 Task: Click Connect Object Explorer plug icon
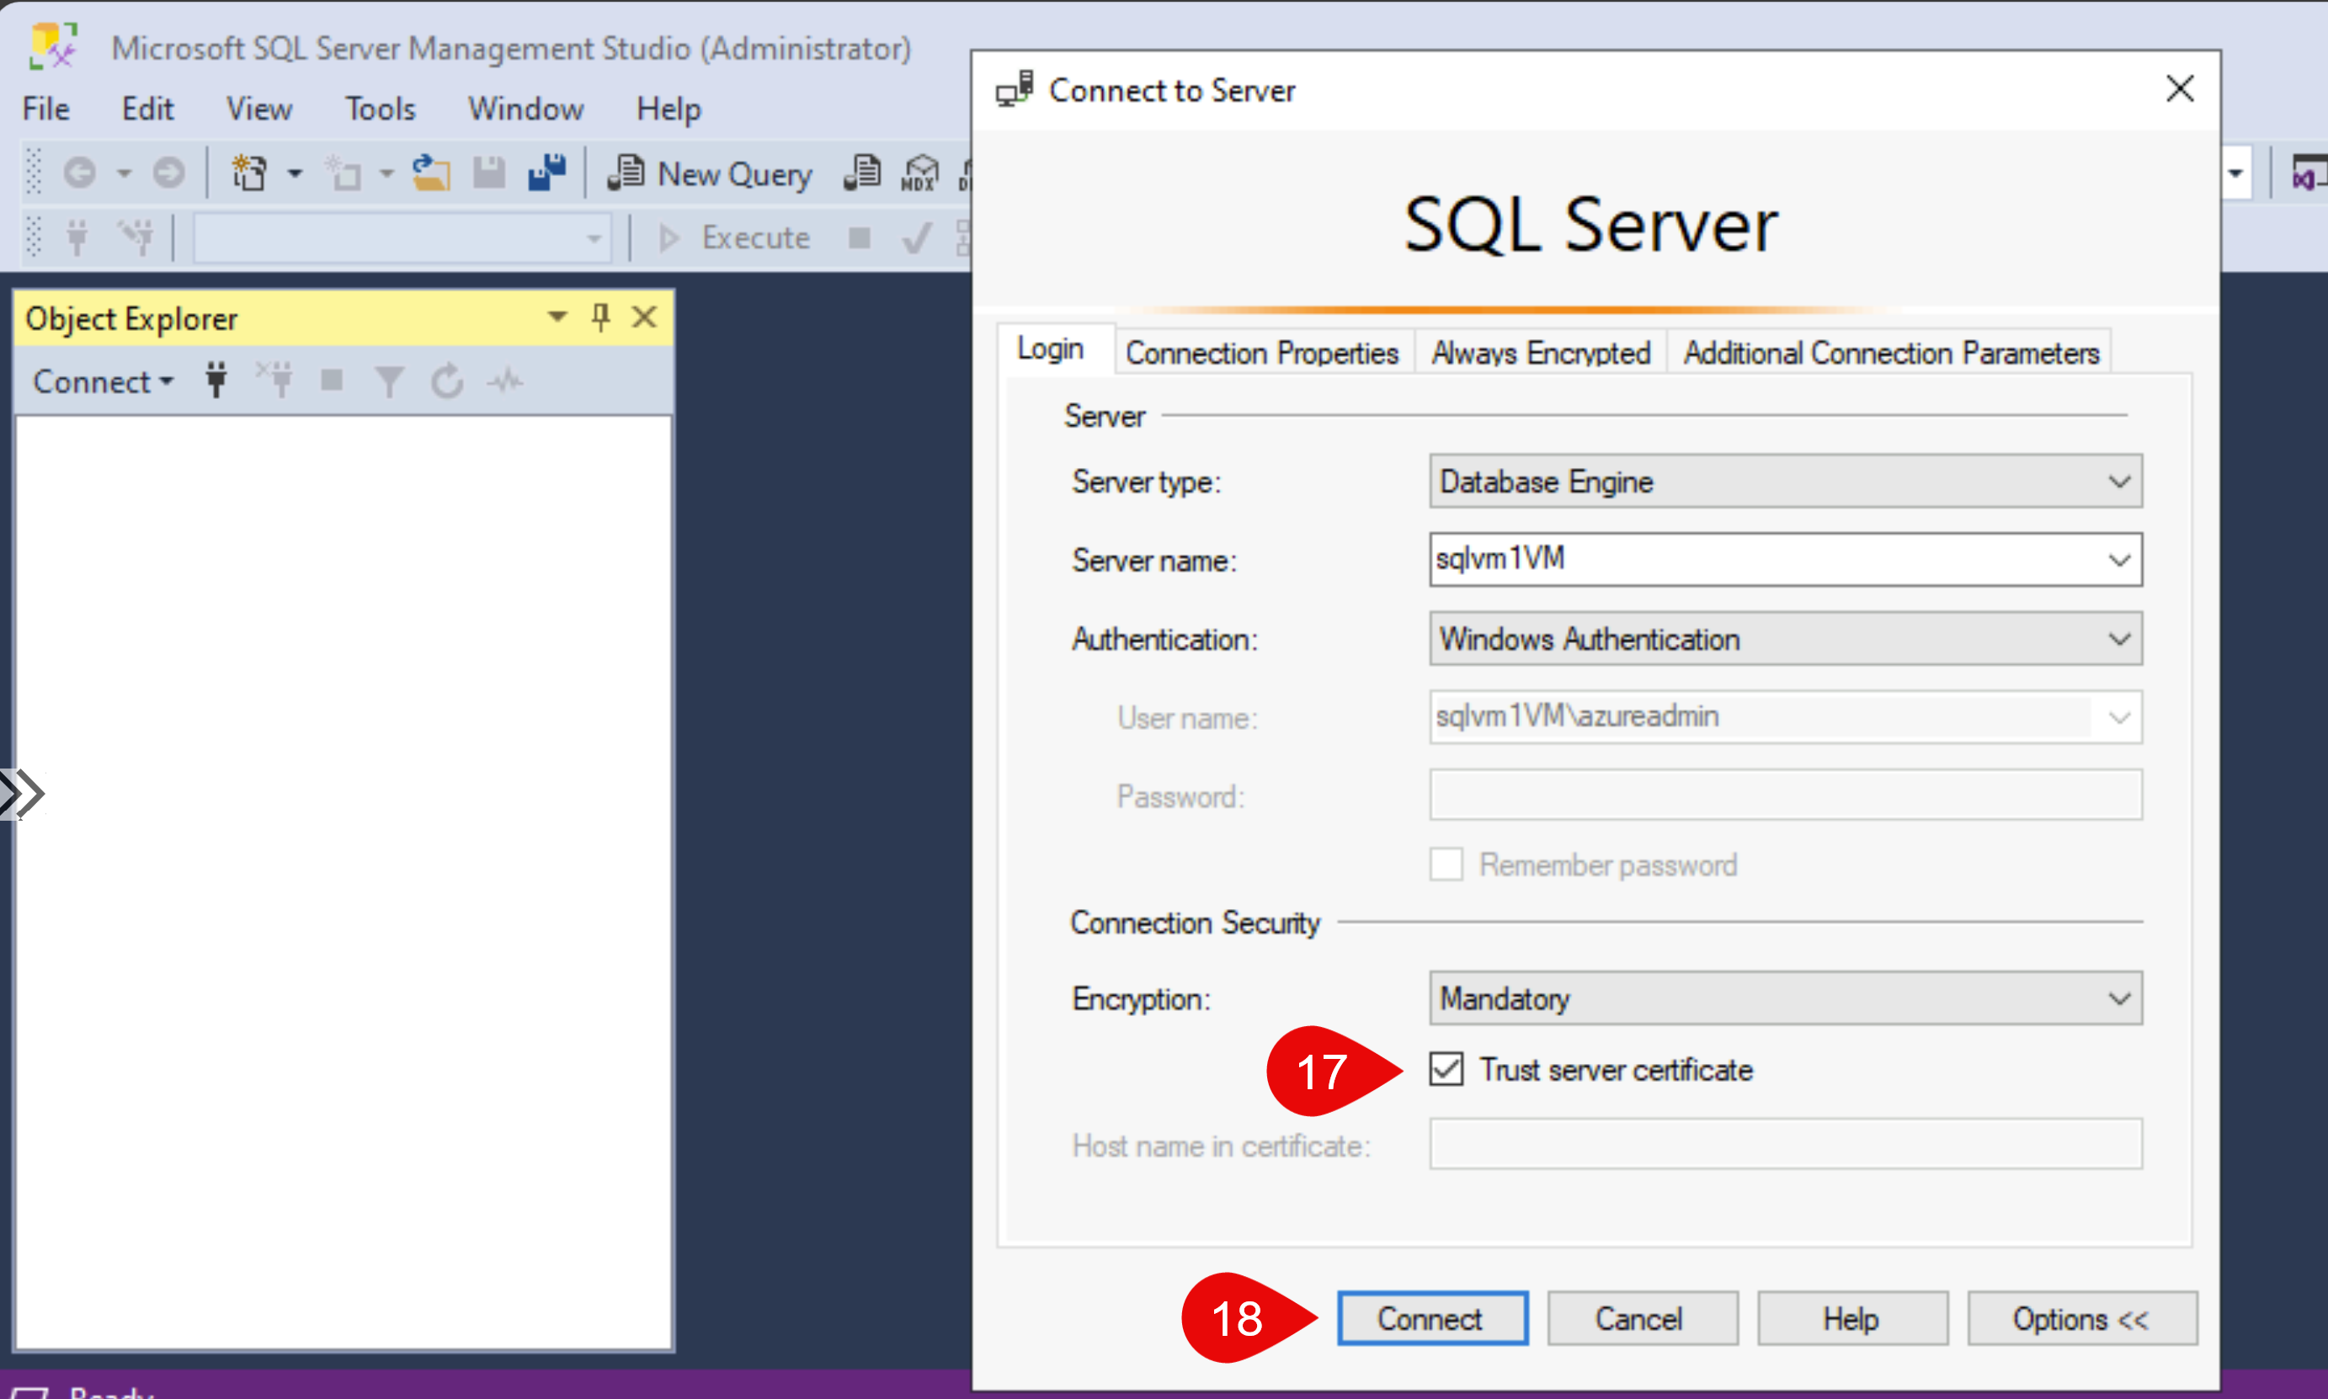(x=216, y=380)
